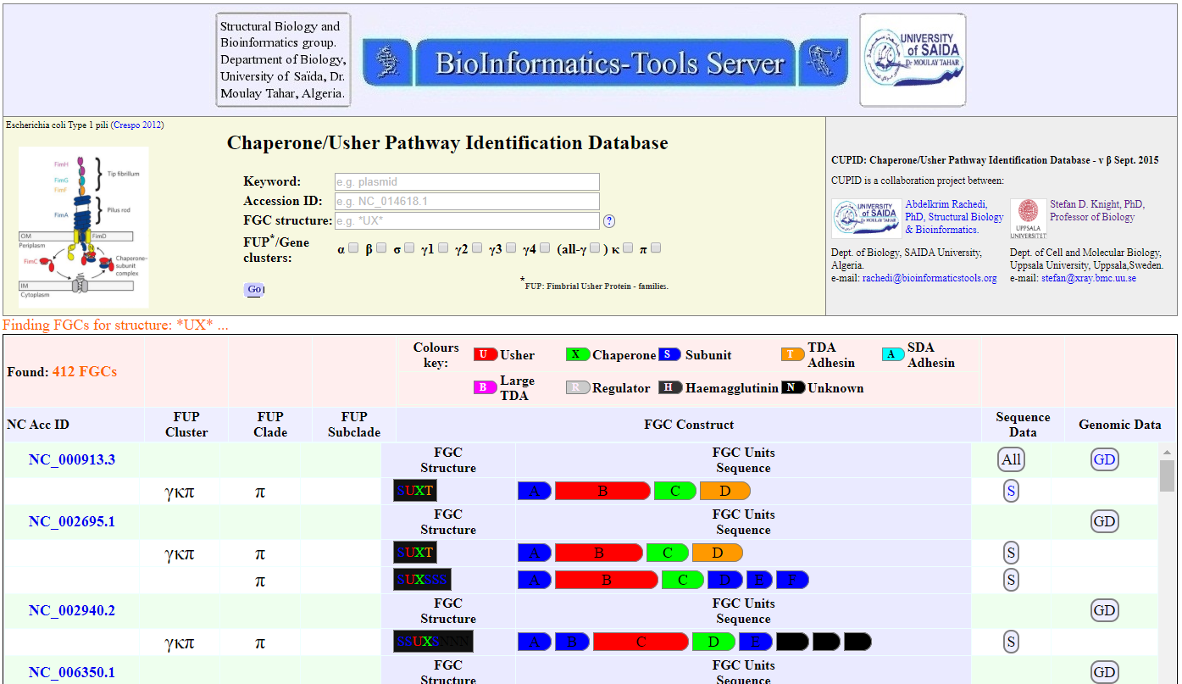Click the Go search button
This screenshot has width=1182, height=684.
click(x=254, y=290)
